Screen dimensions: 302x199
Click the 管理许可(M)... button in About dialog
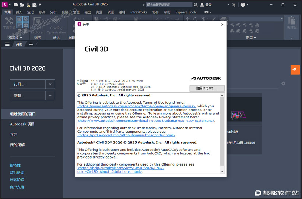click(207, 88)
